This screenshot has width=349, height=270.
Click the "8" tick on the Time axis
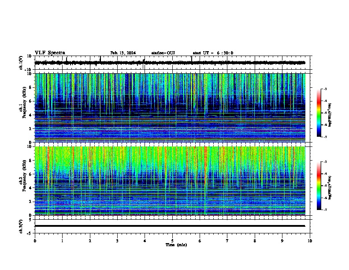coord(255,241)
